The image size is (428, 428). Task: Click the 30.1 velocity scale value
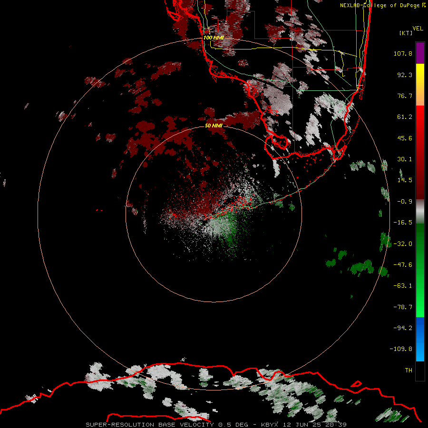click(x=405, y=159)
